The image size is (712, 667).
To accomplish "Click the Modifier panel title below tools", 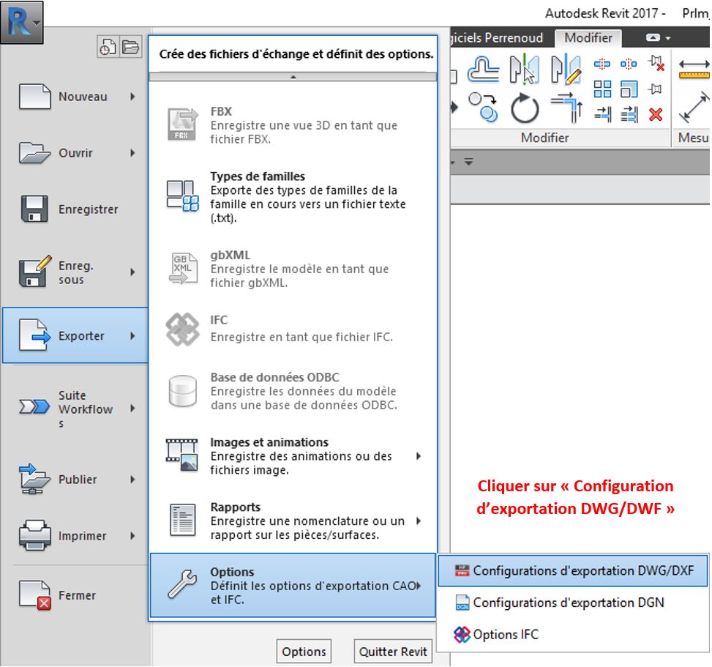I will [x=545, y=138].
